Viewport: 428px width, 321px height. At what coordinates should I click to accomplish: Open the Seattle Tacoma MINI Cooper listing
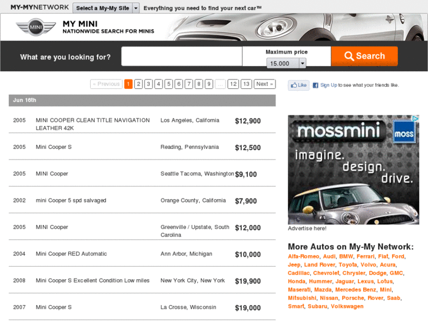tap(142, 174)
